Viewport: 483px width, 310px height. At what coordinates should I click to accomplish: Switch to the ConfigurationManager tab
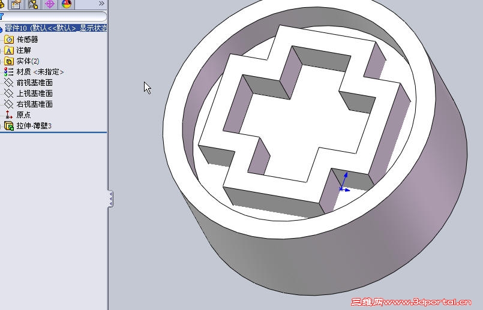coord(32,4)
